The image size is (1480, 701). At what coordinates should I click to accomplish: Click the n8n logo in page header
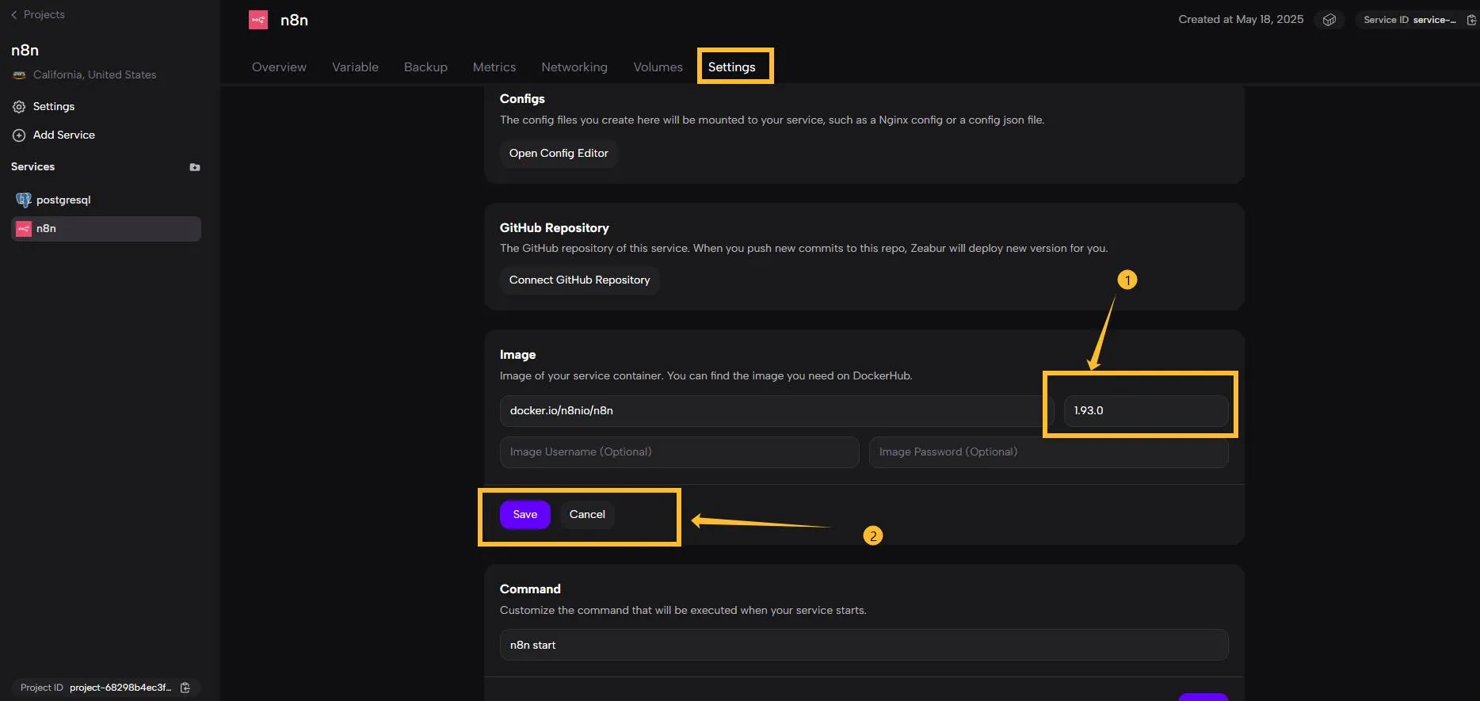point(258,20)
